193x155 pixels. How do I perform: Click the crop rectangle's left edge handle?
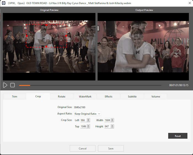point(27,35)
